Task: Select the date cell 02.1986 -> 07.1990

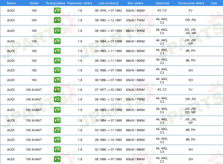Action: pos(108,149)
